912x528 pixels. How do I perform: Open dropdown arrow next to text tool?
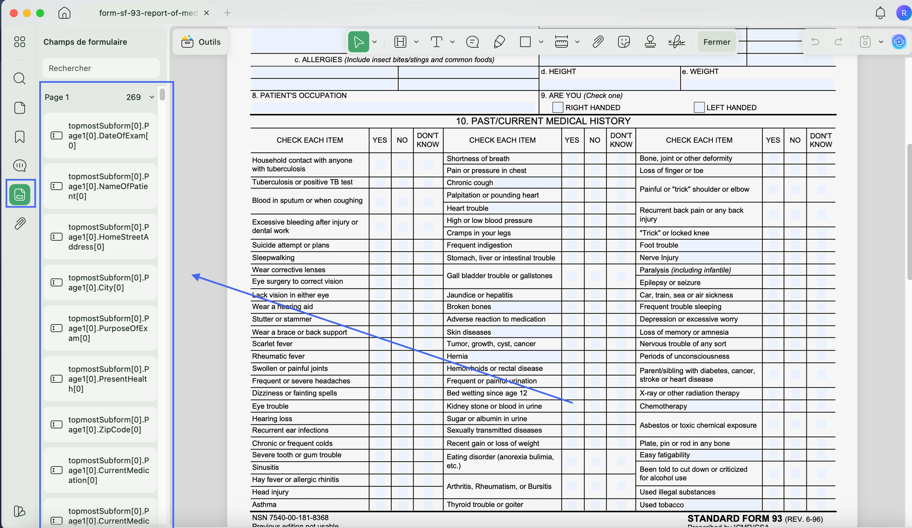[452, 42]
